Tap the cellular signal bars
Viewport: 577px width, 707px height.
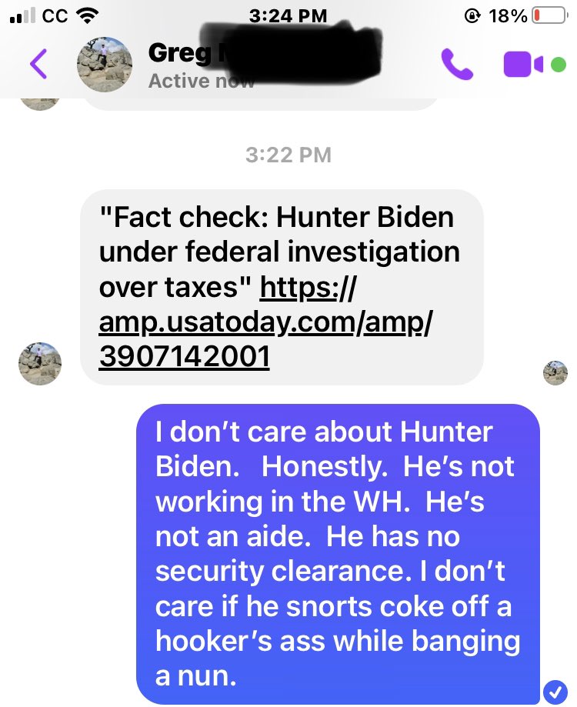point(22,16)
